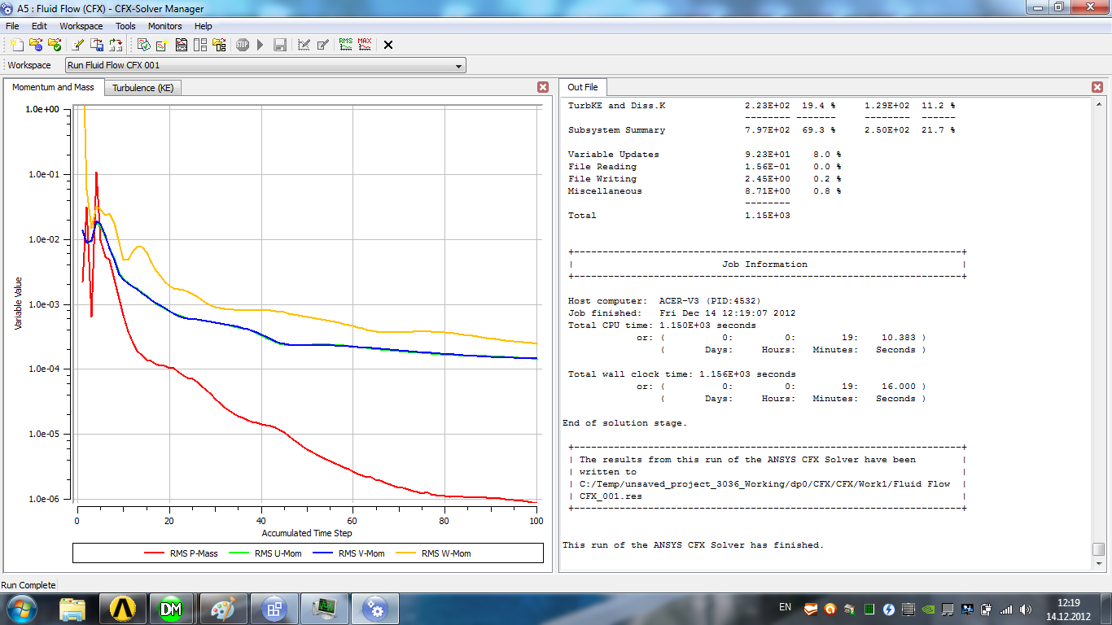The image size is (1112, 625).
Task: Click the Out File scrollbar thumb
Action: [x=1098, y=549]
